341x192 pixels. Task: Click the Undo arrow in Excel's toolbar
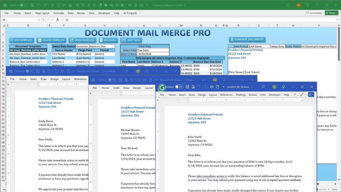38,5
